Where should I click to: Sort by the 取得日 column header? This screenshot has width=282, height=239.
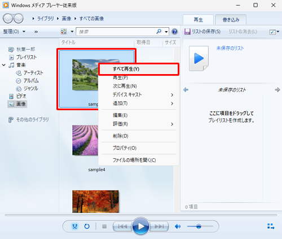(148, 42)
